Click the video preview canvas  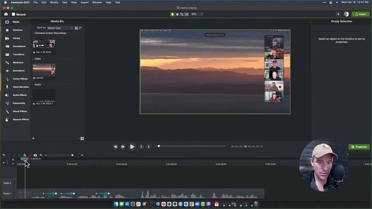point(215,71)
